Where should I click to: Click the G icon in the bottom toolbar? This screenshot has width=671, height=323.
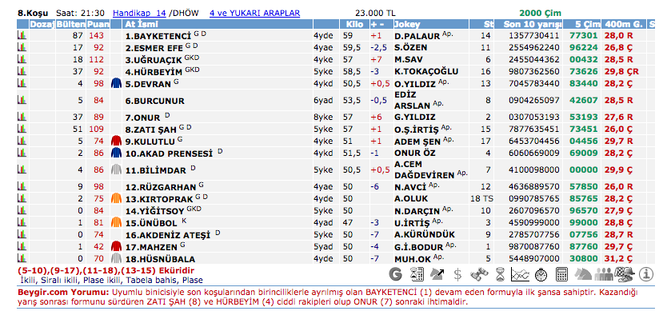pyautogui.click(x=394, y=274)
